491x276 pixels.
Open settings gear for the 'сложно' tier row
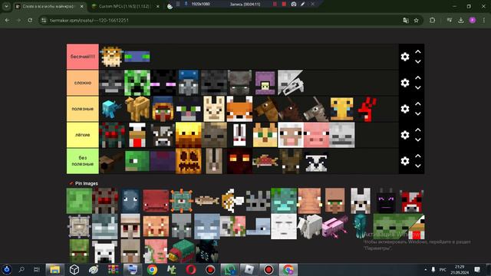click(405, 83)
